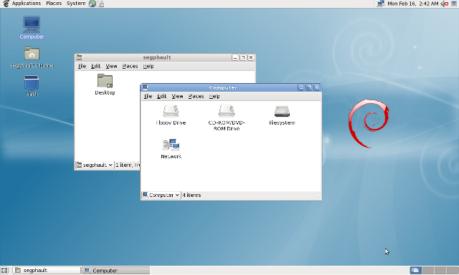Open Places menu in segphault window
This screenshot has height=275, width=459.
click(x=130, y=66)
